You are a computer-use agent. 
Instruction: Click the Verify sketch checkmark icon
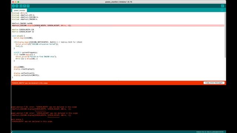pyautogui.click(x=13, y=6)
